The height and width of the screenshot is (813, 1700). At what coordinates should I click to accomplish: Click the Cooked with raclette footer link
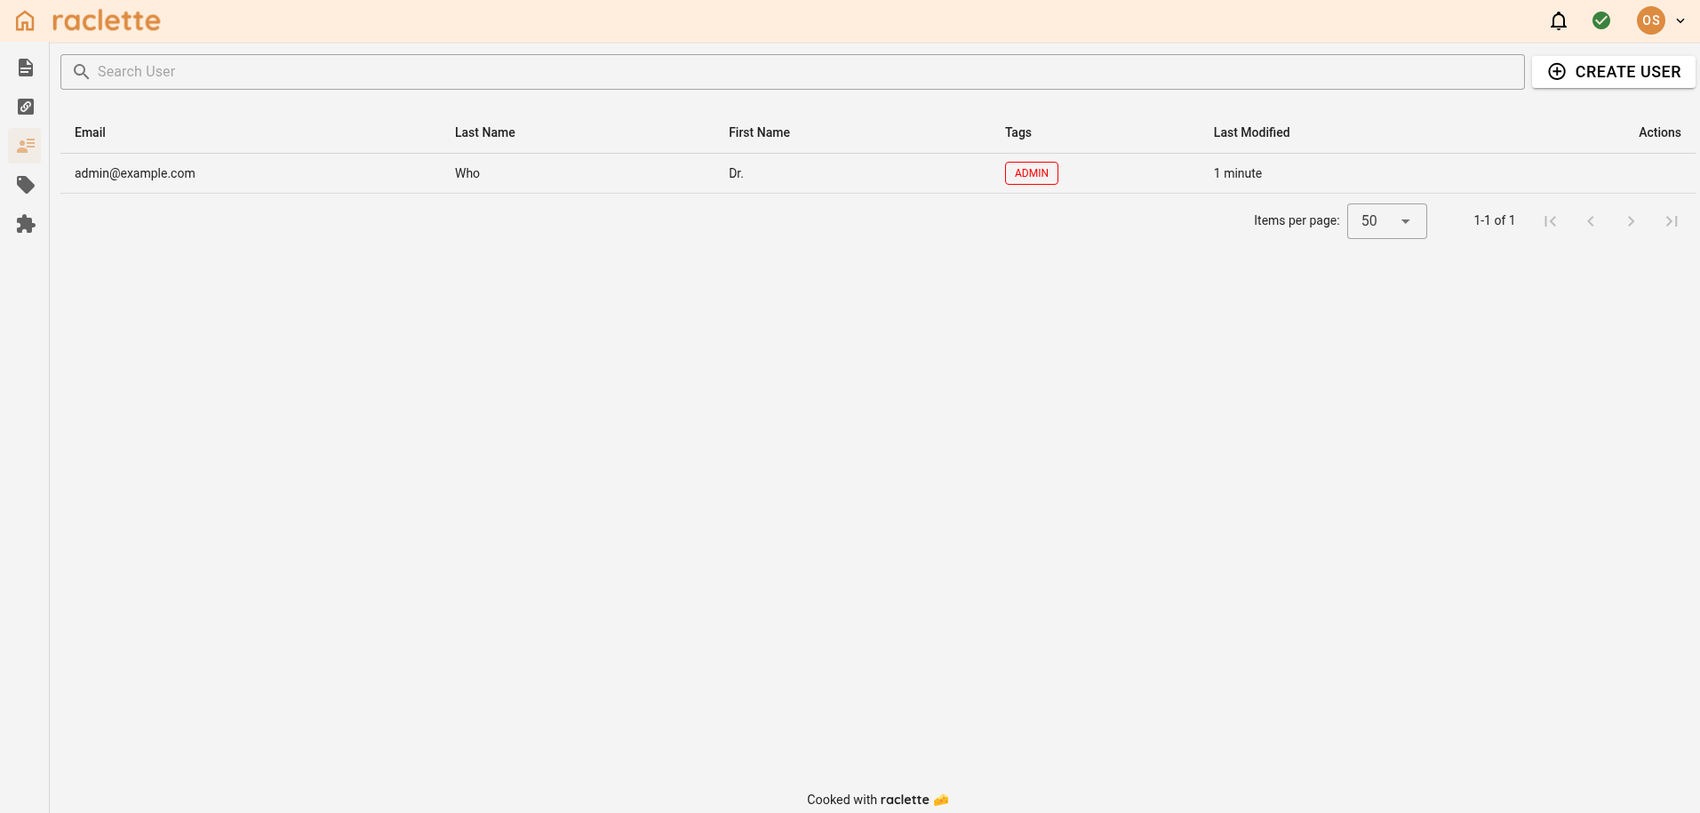pos(876,799)
